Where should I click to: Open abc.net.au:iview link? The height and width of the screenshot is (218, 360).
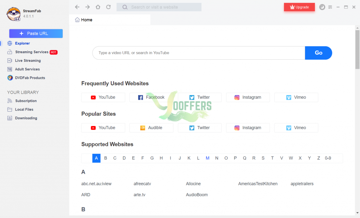96,184
